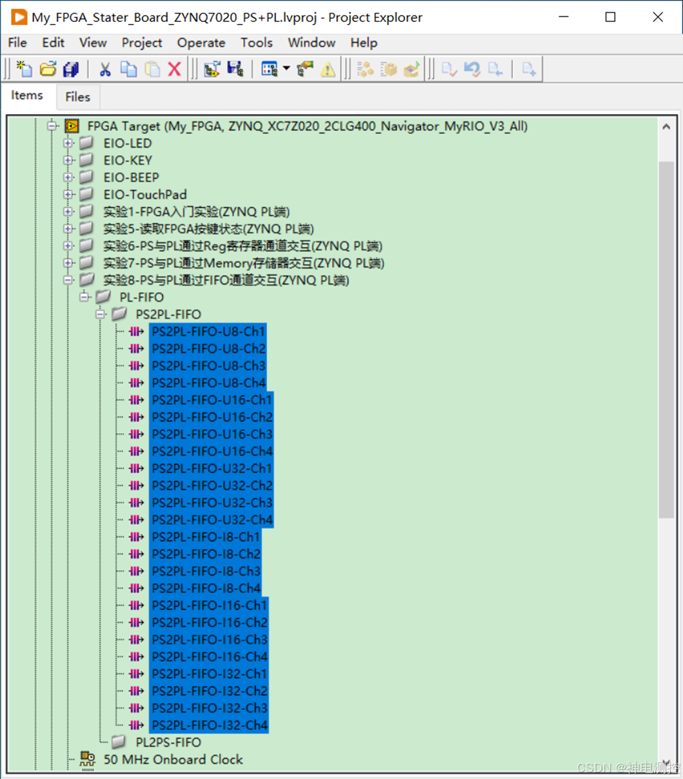Collapse the 实验8 FIFO通道交互 folder

[68, 280]
